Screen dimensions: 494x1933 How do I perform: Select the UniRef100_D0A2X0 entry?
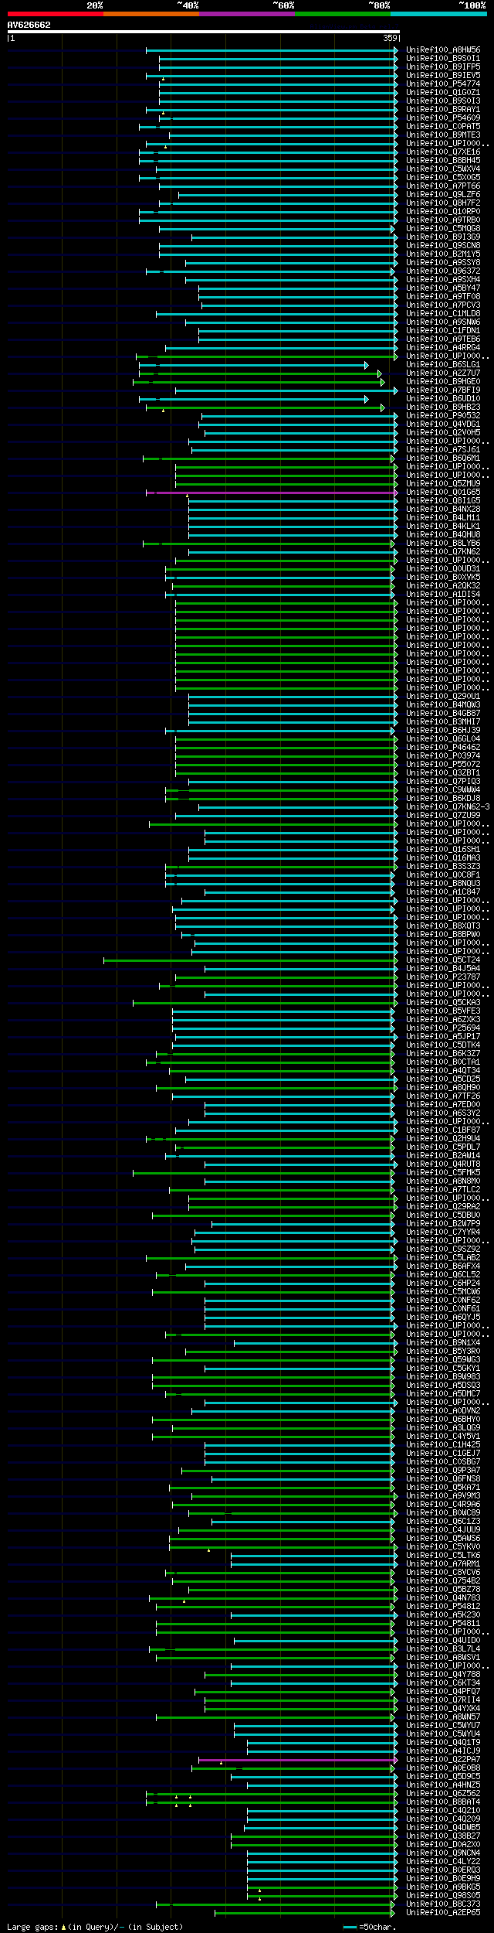(443, 1845)
